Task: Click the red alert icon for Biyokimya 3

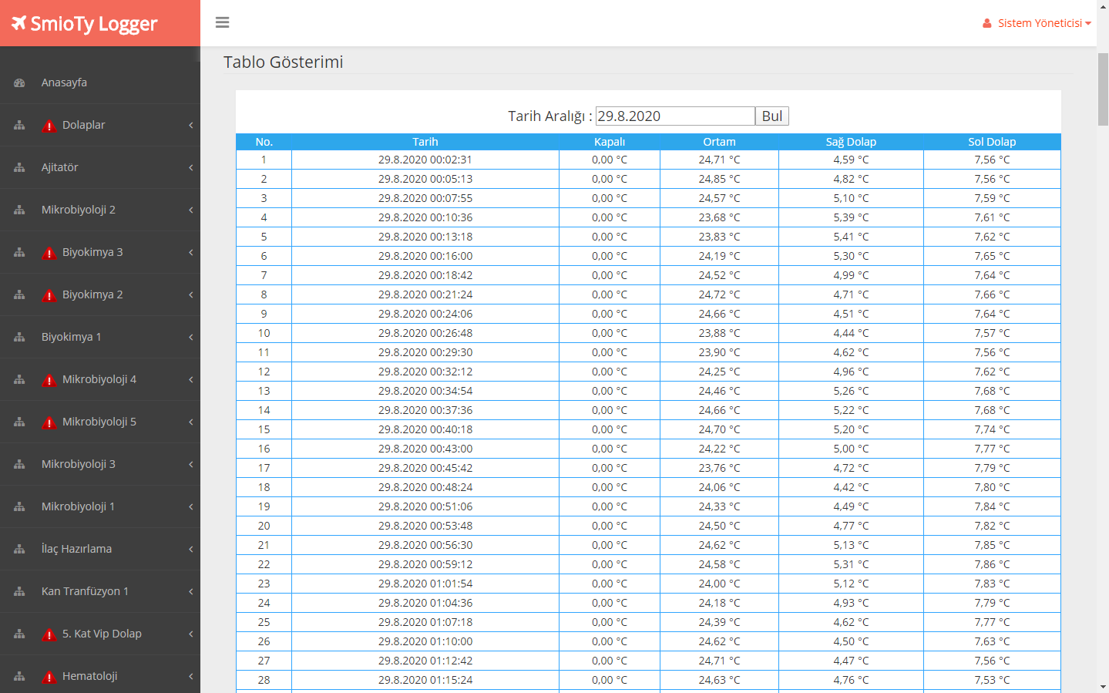Action: click(x=49, y=253)
